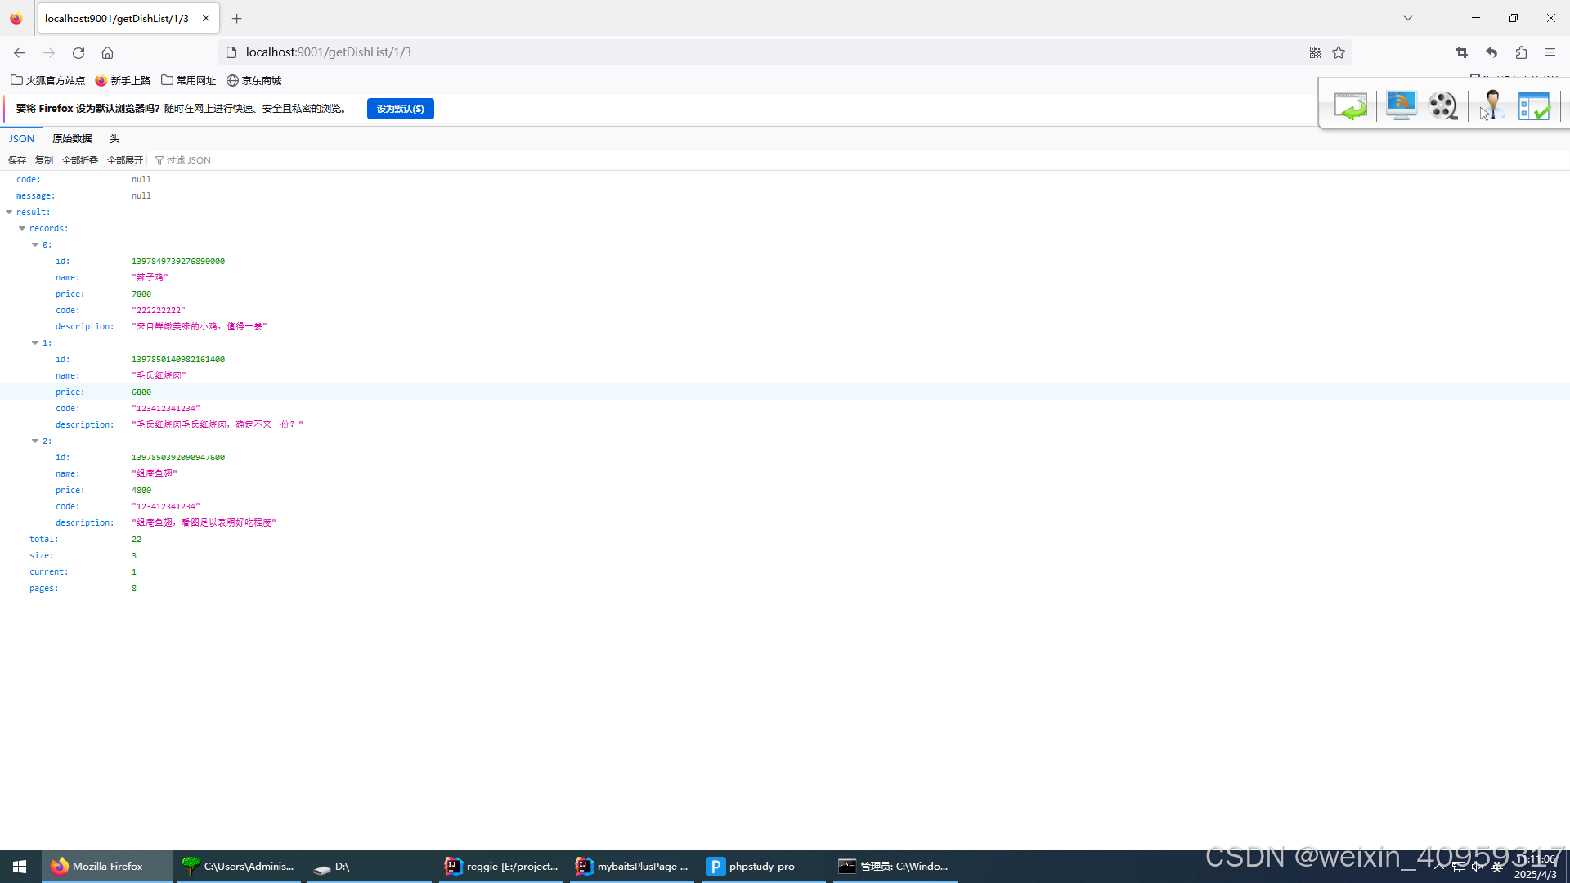Collapse the result node triangle

pyautogui.click(x=9, y=212)
